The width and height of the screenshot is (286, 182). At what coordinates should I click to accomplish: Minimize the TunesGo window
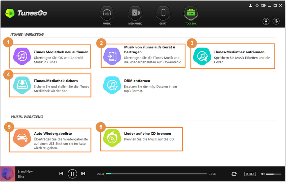coord(269,6)
